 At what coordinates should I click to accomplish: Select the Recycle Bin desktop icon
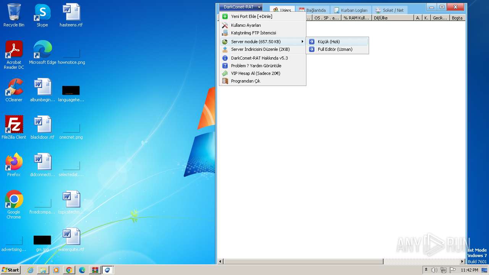coord(14,15)
